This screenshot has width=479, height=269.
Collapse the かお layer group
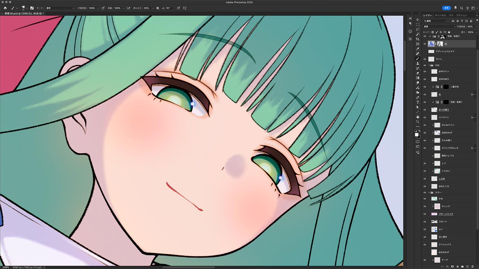pos(429,65)
